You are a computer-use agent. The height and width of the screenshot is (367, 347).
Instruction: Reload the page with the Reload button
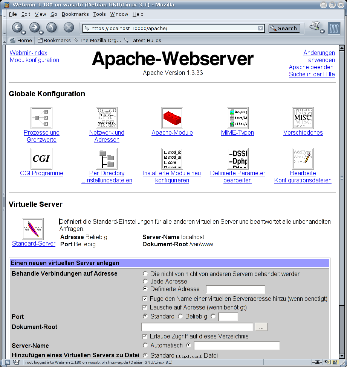(52, 27)
